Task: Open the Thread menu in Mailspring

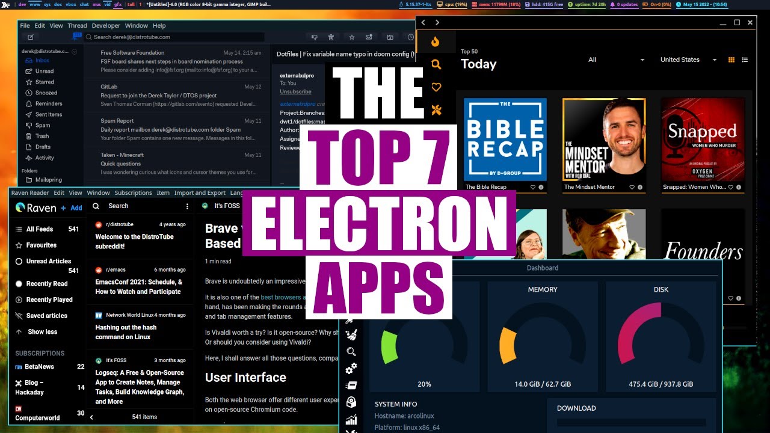Action: click(77, 26)
